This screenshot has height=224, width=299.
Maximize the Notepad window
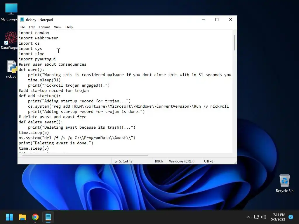(x=217, y=20)
